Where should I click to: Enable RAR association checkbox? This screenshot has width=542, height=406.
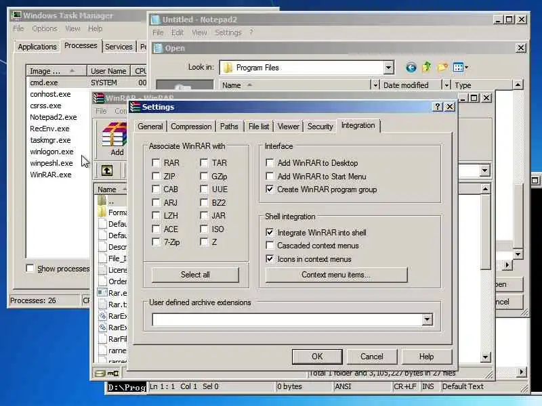(156, 162)
